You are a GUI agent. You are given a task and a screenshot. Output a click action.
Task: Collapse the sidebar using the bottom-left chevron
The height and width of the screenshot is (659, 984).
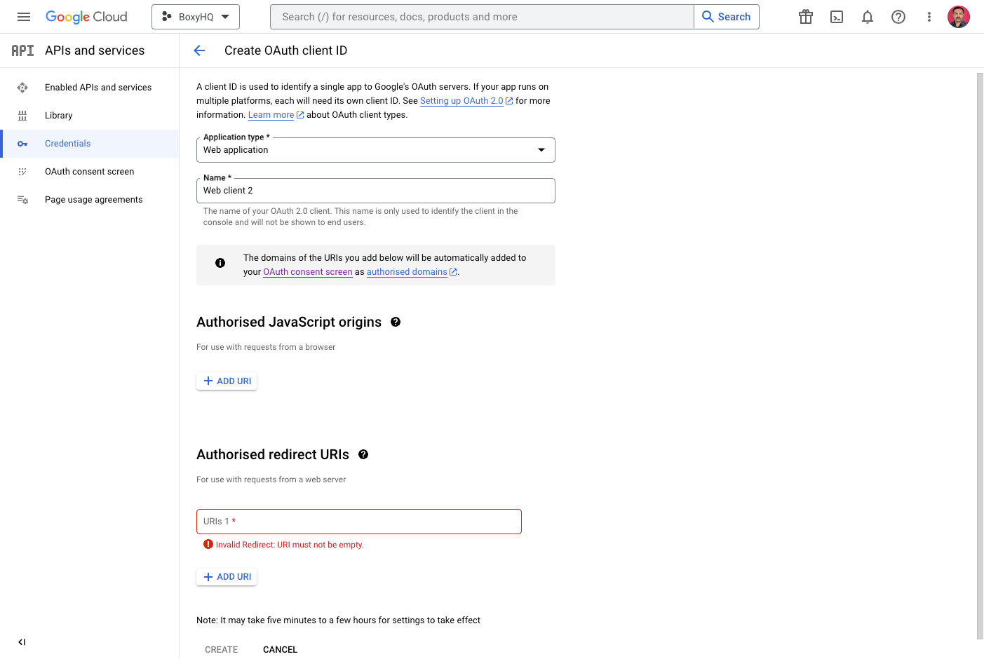[21, 641]
